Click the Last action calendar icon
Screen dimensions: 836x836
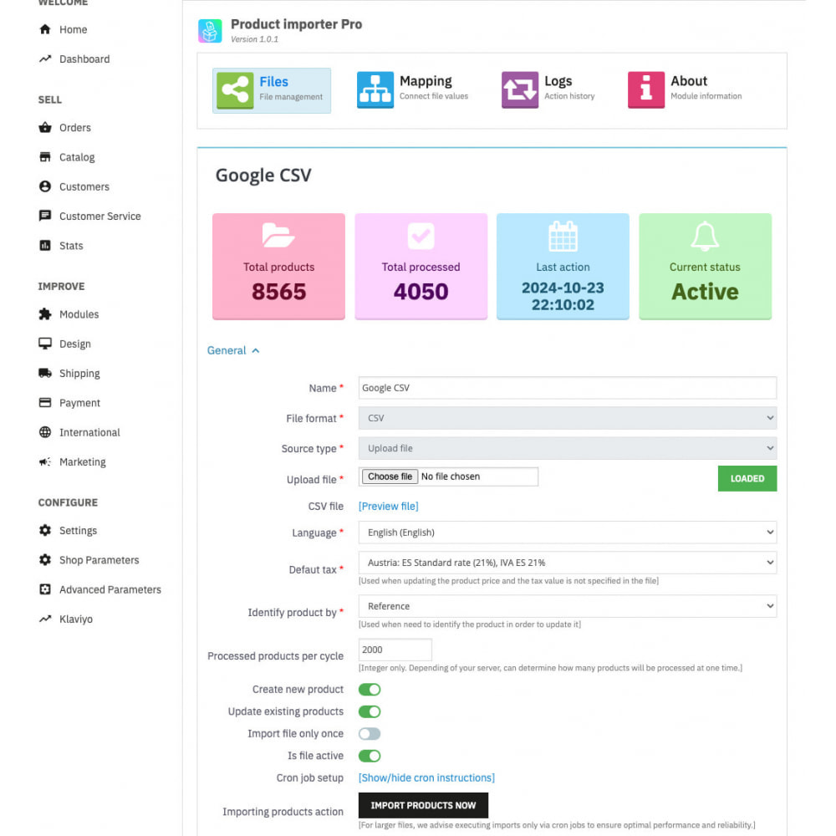pos(563,237)
